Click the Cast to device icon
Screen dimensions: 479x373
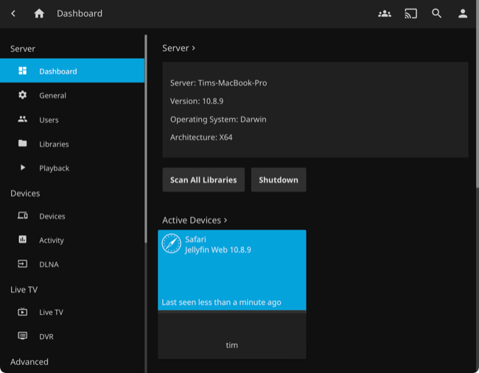tap(410, 13)
